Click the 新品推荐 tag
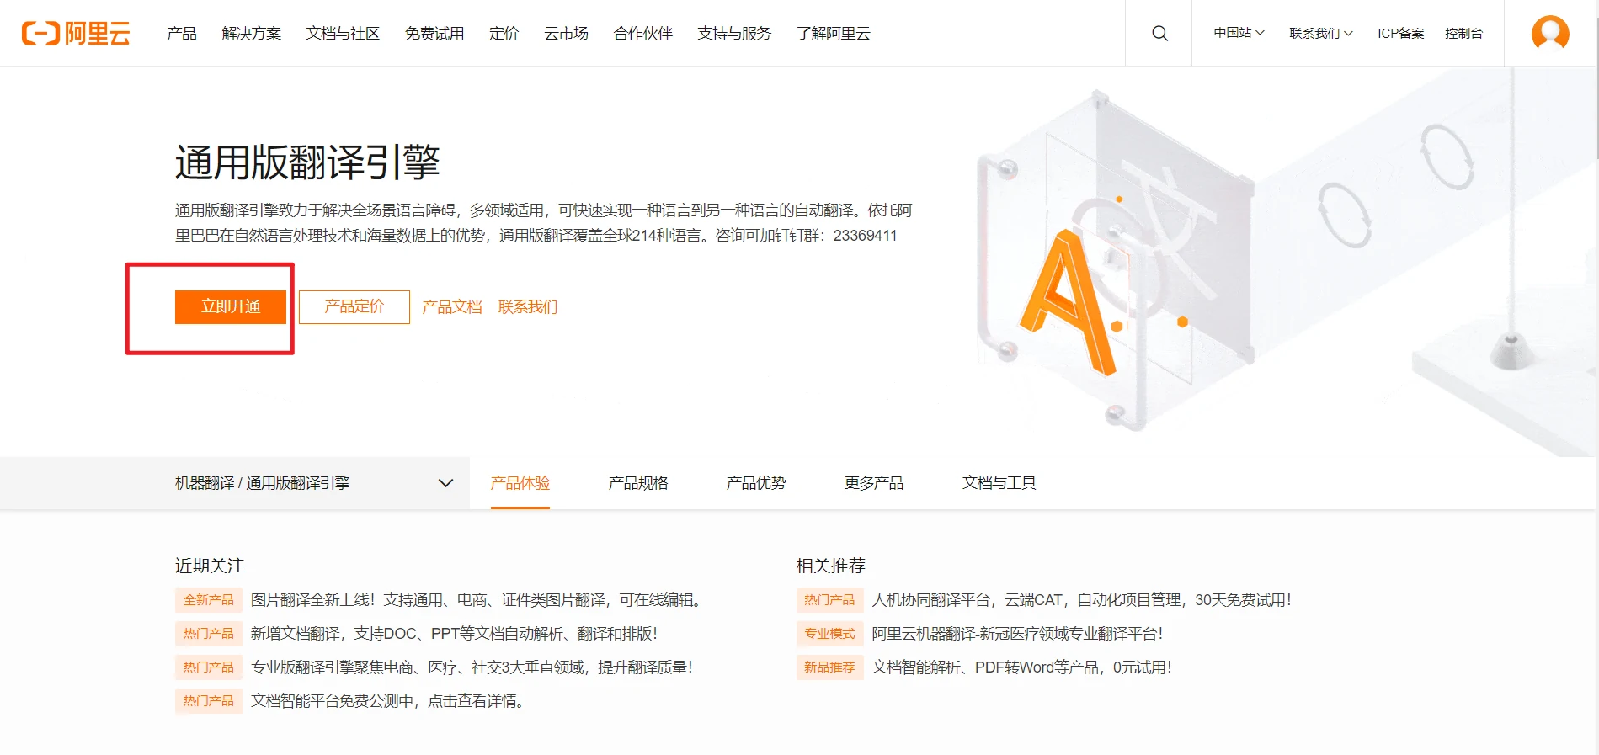This screenshot has height=755, width=1599. (829, 667)
